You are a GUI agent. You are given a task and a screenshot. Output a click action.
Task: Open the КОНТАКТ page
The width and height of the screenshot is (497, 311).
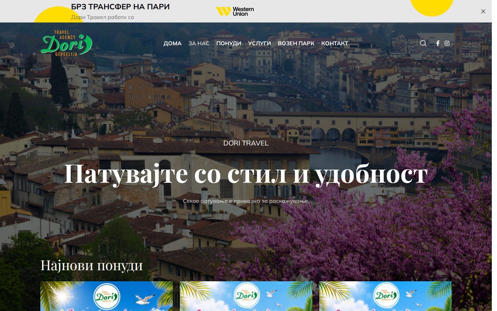point(335,43)
